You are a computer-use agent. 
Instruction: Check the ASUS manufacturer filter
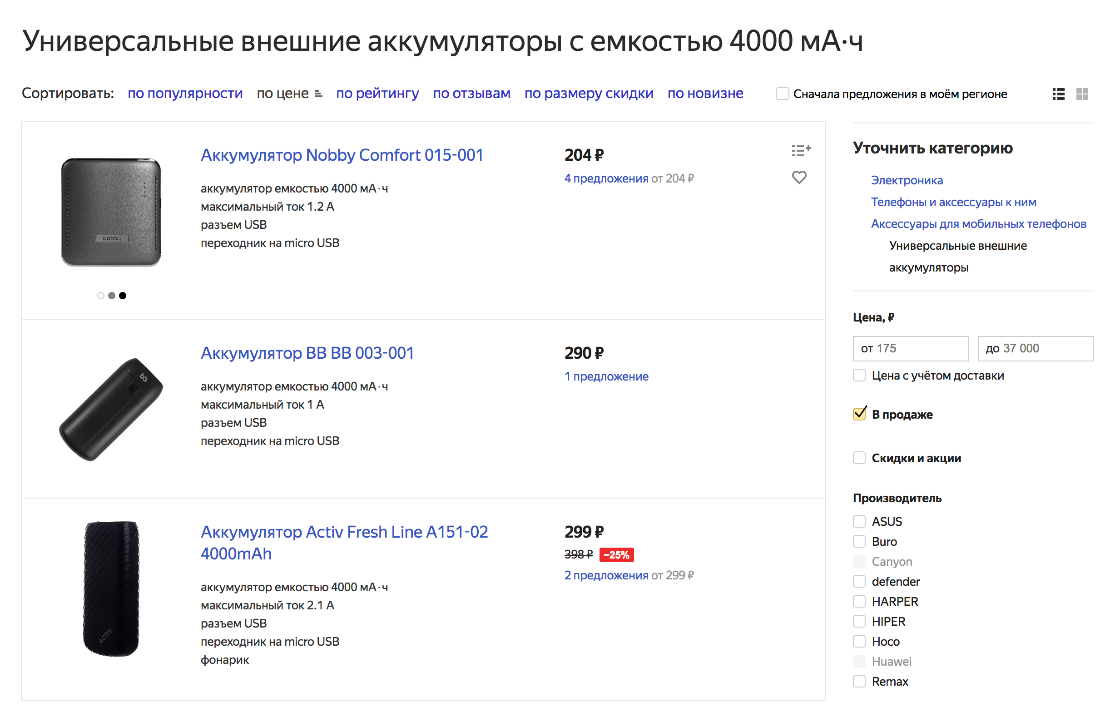click(858, 521)
